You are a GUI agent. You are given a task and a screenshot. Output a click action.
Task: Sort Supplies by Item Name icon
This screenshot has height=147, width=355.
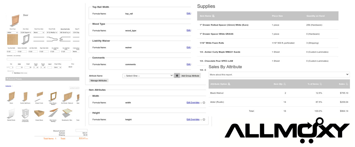[x=214, y=16]
